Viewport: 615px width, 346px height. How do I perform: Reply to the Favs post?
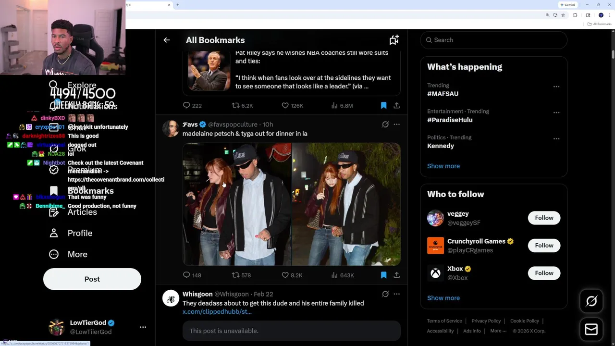pos(187,275)
